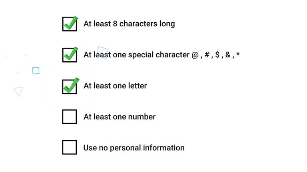Click the 'At least 8 characters long' text
Image resolution: width=307 pixels, height=172 pixels.
pos(129,24)
